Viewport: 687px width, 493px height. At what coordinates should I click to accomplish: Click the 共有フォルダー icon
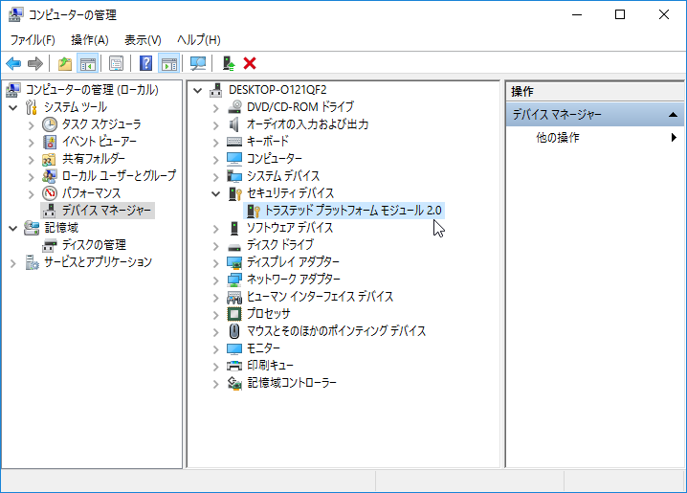(49, 159)
